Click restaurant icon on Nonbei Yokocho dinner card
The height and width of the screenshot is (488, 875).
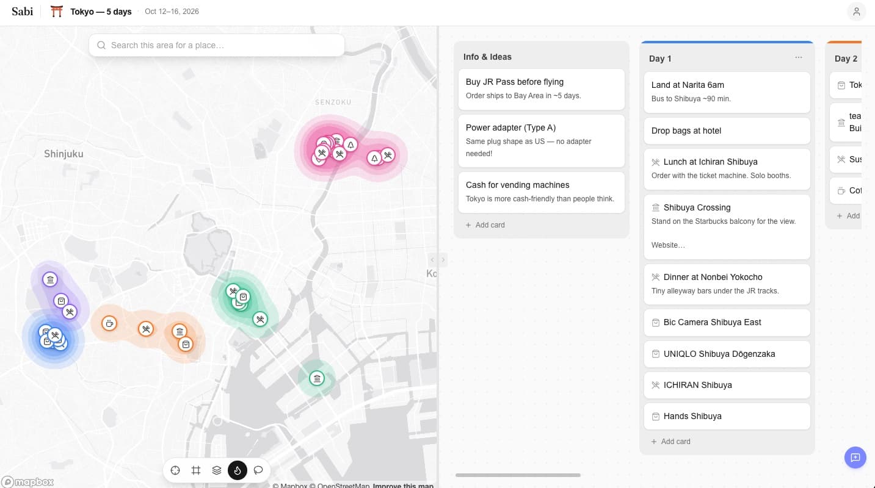656,278
